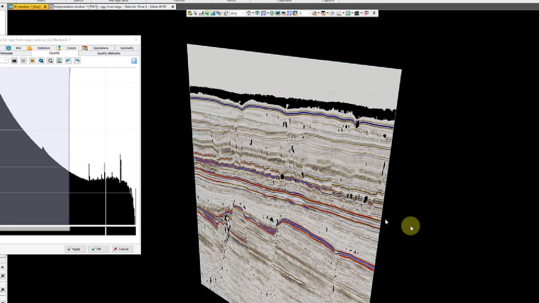Screen dimensions: 539x303
Task: Click the highlighted blue plane icon in 3D toolbar
Action: 207,13
